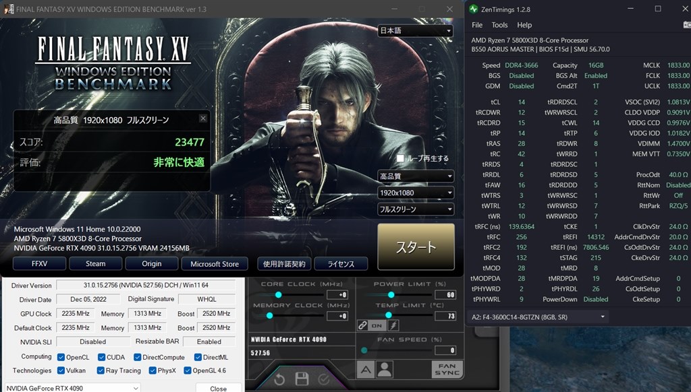Select auto fan mode 'A' icon

(x=366, y=370)
